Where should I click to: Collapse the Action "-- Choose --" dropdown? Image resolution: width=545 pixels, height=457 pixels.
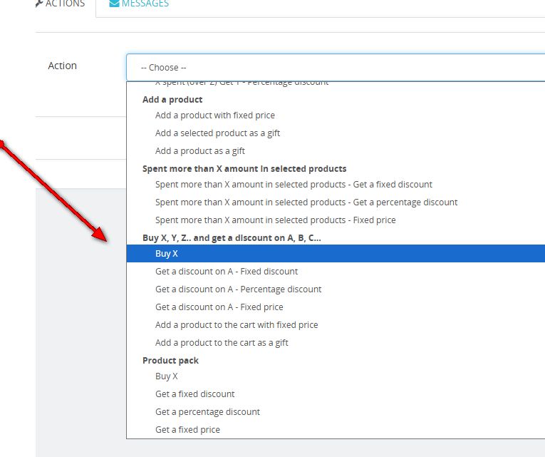(x=335, y=68)
